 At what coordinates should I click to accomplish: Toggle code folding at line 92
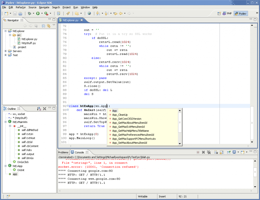pos(68,106)
